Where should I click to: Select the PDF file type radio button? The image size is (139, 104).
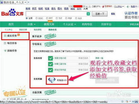click(x=66, y=18)
